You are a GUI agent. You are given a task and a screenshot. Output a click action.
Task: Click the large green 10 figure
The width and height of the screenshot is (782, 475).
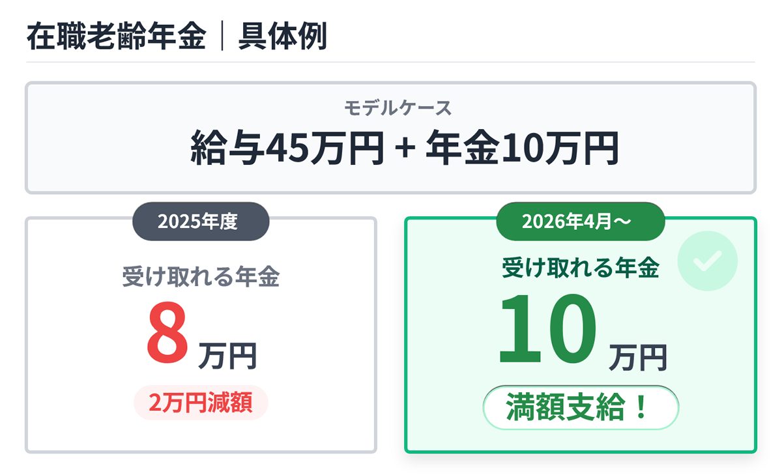[x=547, y=330]
